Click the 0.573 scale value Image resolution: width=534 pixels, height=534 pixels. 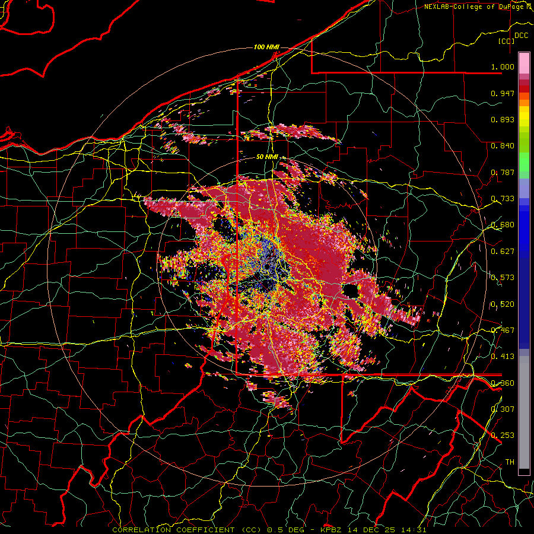point(503,278)
